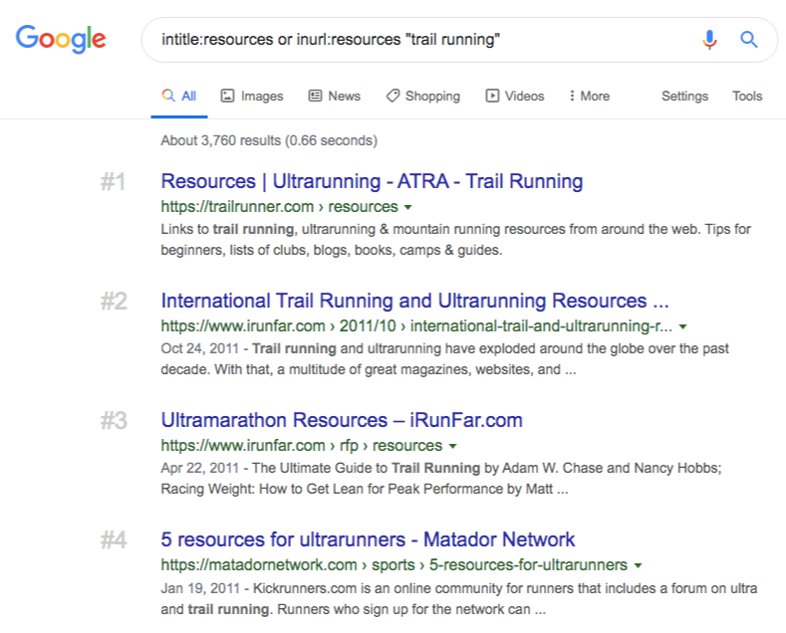Click the Images tab icon

pyautogui.click(x=227, y=96)
